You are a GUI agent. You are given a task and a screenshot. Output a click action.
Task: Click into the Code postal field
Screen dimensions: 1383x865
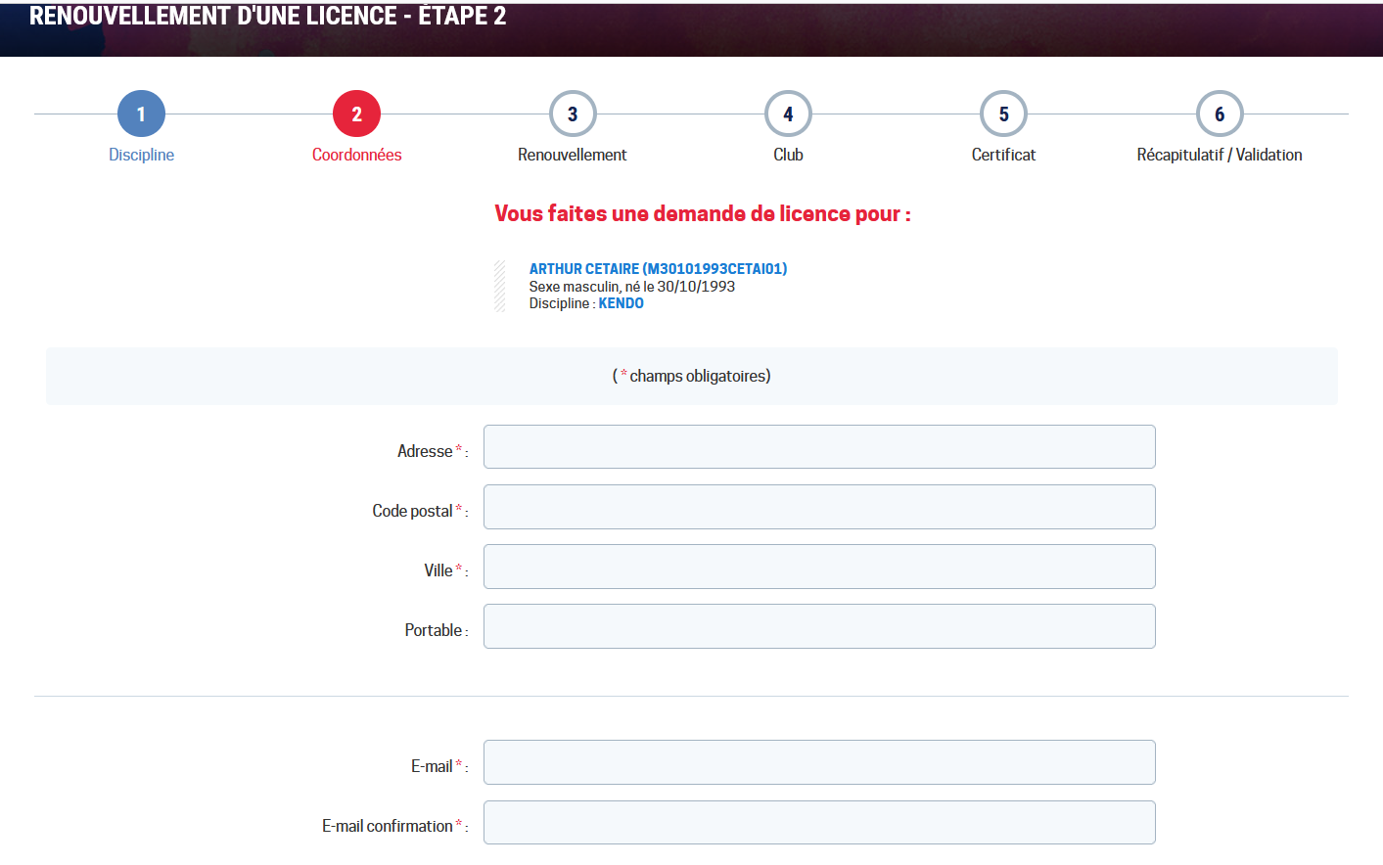point(819,507)
